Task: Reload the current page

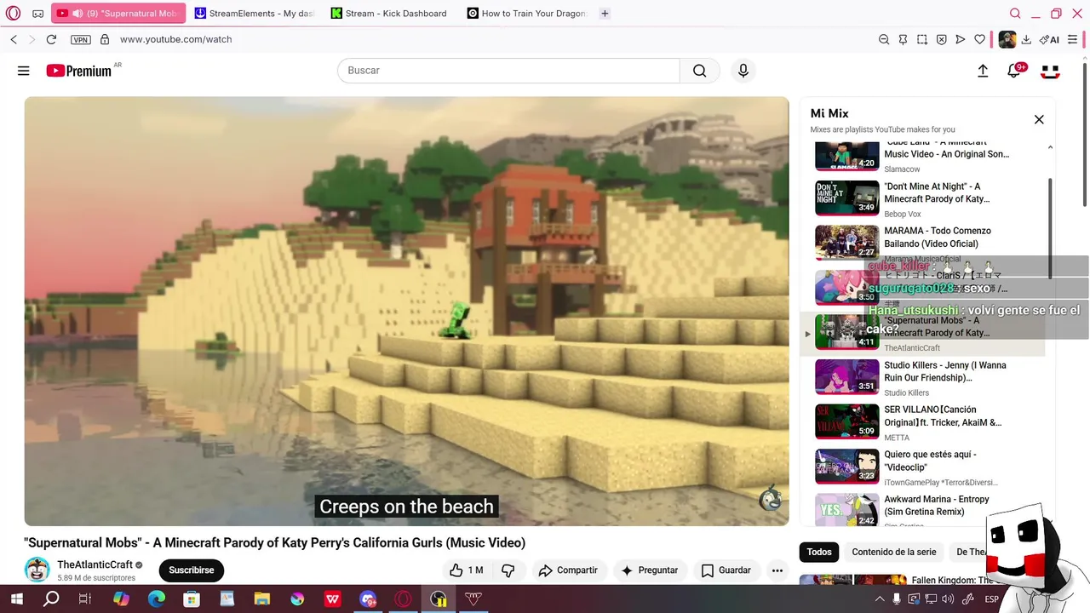Action: click(x=51, y=39)
